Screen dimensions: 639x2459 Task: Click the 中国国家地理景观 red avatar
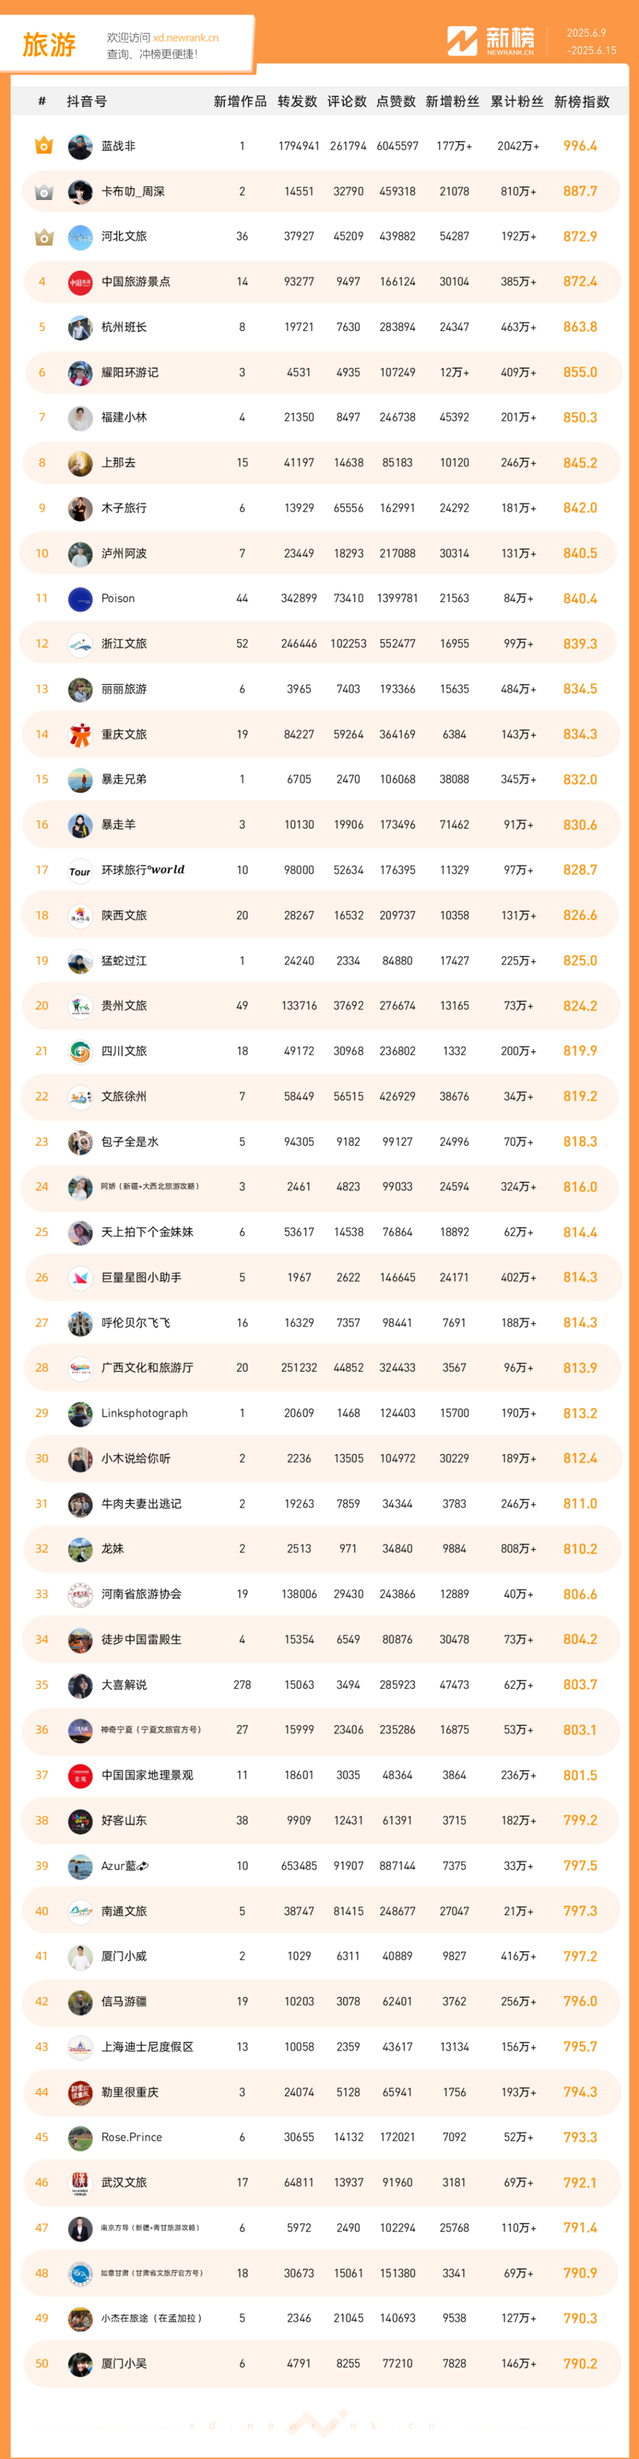[80, 1776]
